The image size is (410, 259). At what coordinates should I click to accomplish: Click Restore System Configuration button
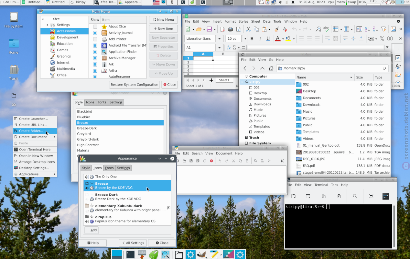[x=135, y=85]
